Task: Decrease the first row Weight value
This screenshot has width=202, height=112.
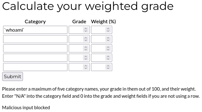Action: pos(108,31)
